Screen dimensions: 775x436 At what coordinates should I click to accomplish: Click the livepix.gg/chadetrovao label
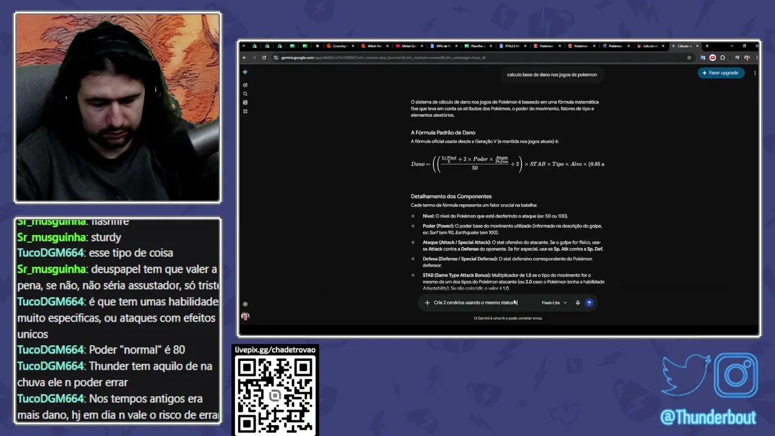[x=275, y=349]
